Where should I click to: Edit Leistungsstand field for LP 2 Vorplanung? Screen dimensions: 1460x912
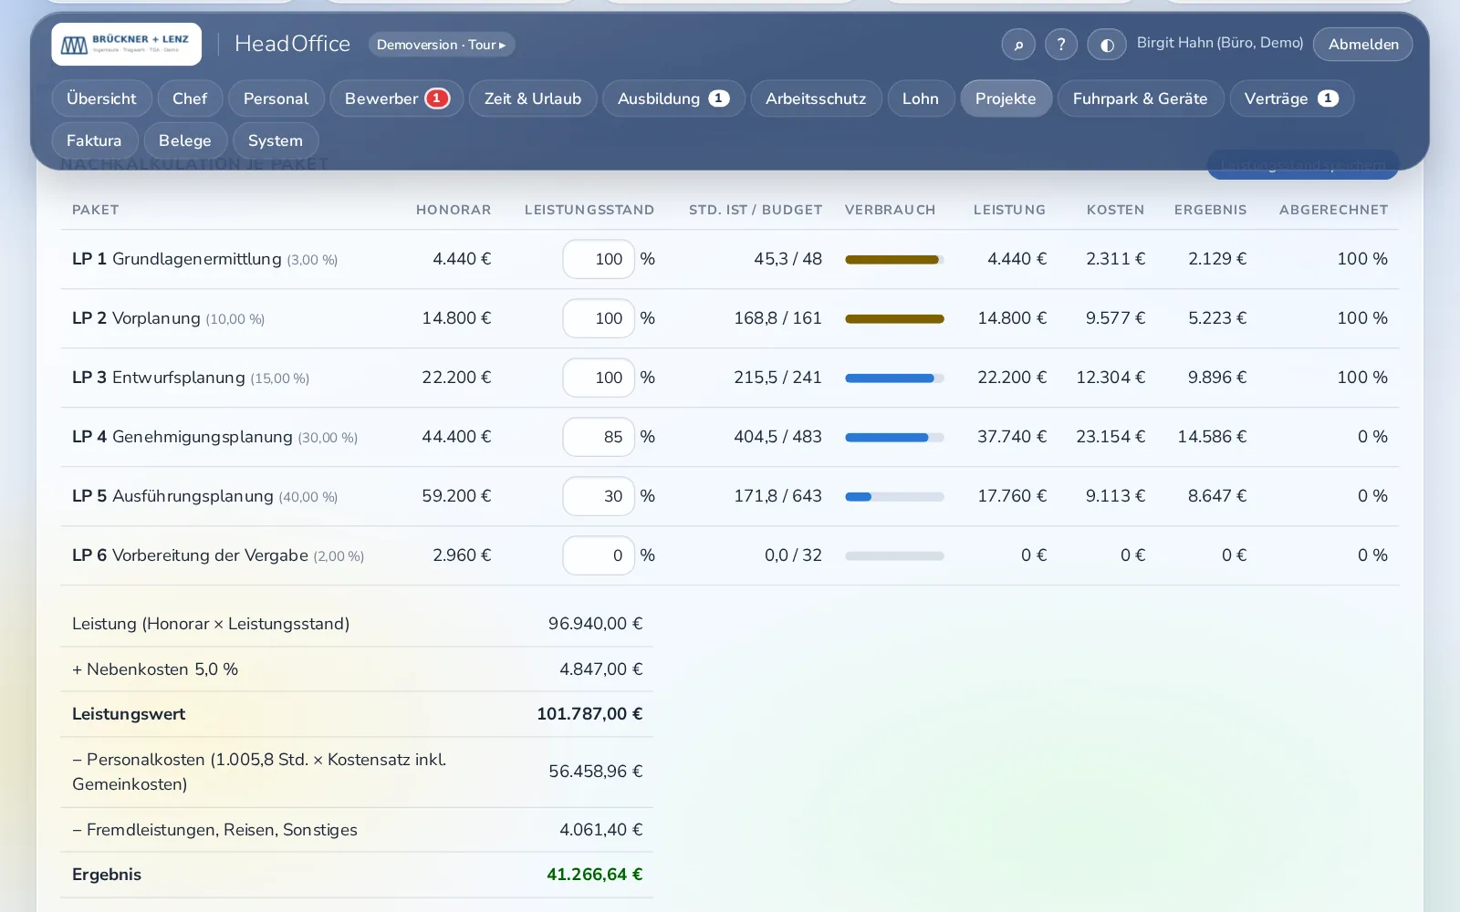tap(599, 318)
